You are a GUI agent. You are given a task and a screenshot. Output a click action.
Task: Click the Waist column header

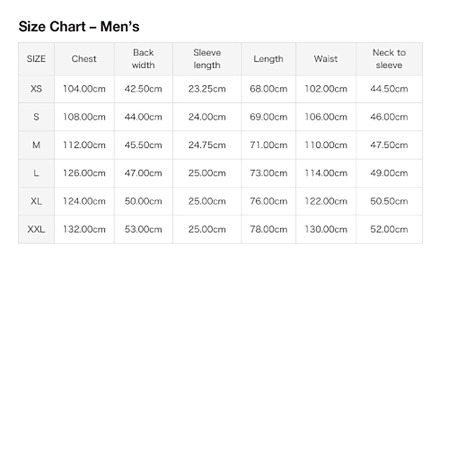[x=326, y=59]
